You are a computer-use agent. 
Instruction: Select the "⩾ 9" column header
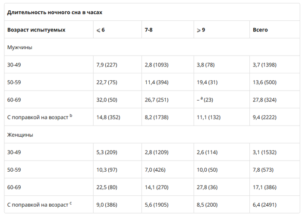pyautogui.click(x=201, y=30)
